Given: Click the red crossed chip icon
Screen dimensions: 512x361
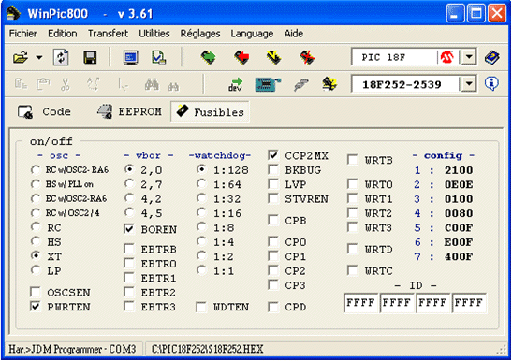Looking at the screenshot, I should 307,58.
